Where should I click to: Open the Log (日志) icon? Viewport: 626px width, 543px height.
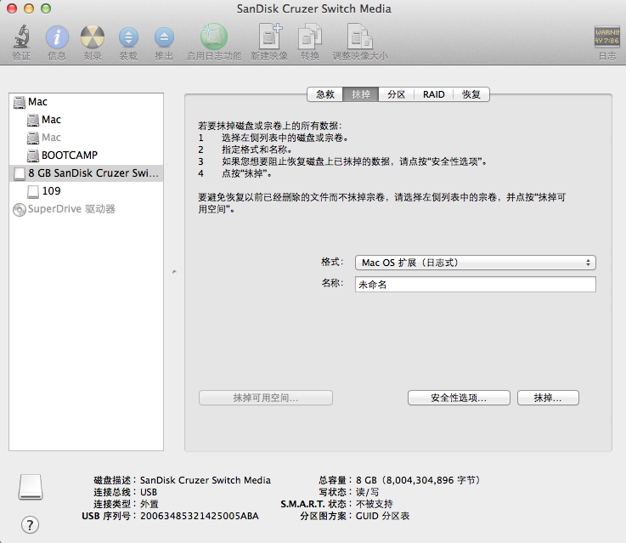pos(606,37)
